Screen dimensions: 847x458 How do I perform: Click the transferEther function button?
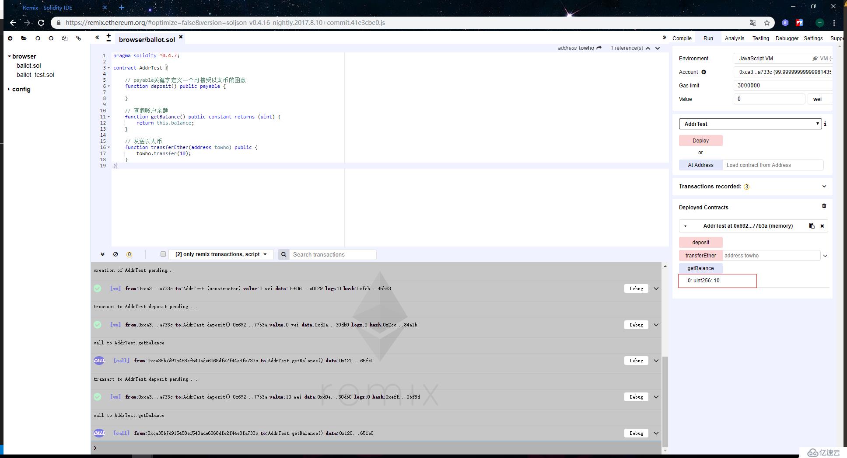click(700, 256)
